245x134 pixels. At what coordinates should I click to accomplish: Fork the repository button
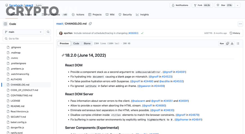pyautogui.click(x=202, y=5)
